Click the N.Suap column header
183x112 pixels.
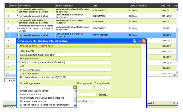tap(14, 6)
